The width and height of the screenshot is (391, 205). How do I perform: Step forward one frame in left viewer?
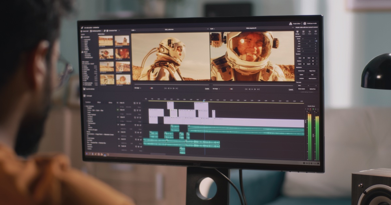coord(174,88)
